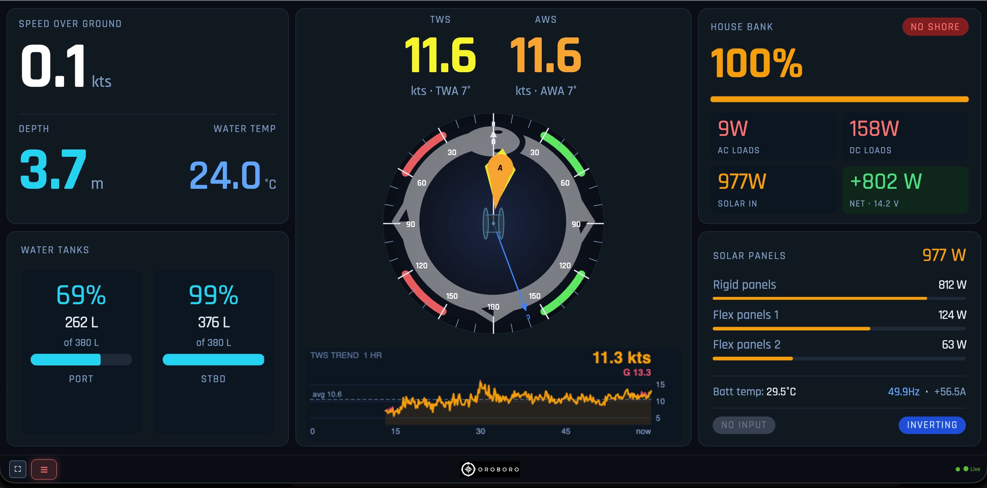
Task: Click the TWS trend chart line
Action: (x=519, y=399)
